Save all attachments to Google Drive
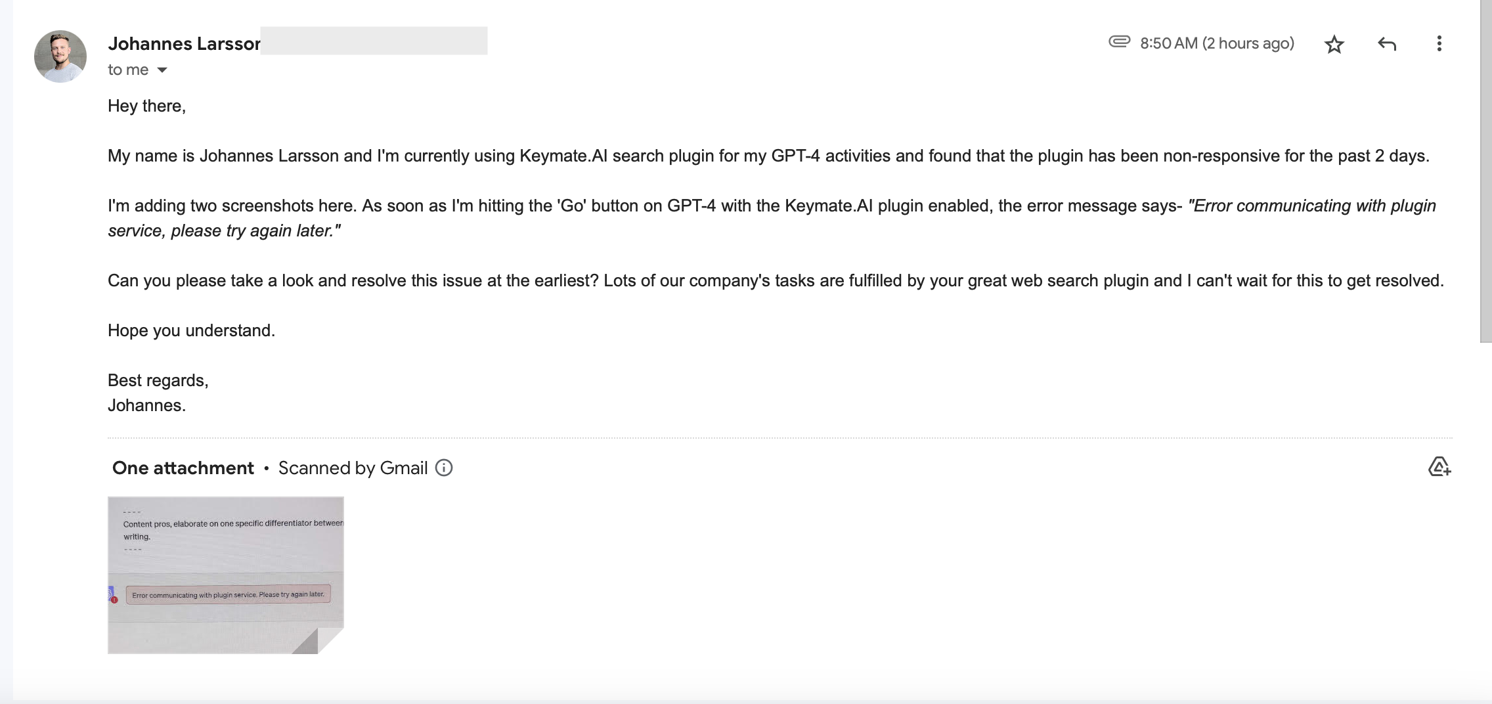This screenshot has width=1492, height=704. tap(1439, 467)
